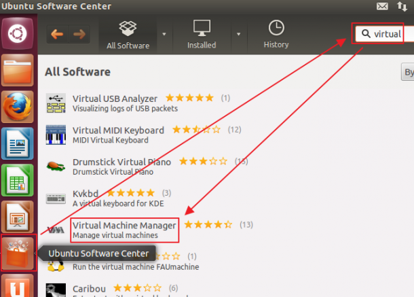This screenshot has width=414, height=297.
Task: Open Ubuntu One launcher icon
Action: click(18, 285)
